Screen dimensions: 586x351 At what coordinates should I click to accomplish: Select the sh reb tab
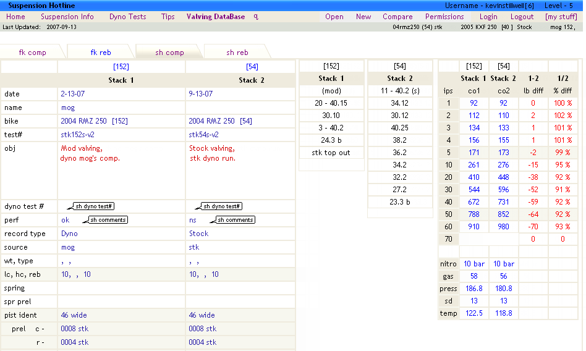tap(237, 53)
